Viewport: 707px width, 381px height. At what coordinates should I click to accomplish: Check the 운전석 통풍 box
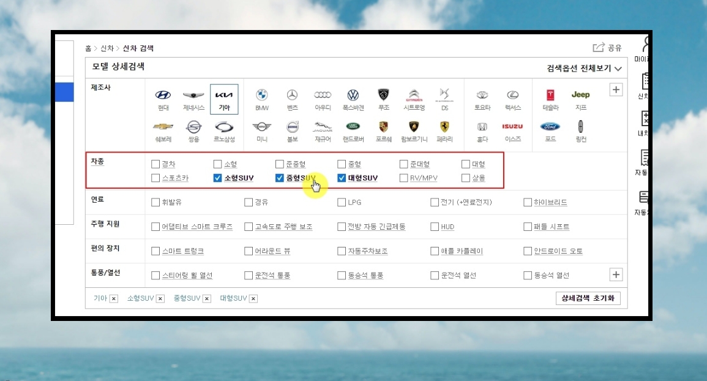pos(249,276)
